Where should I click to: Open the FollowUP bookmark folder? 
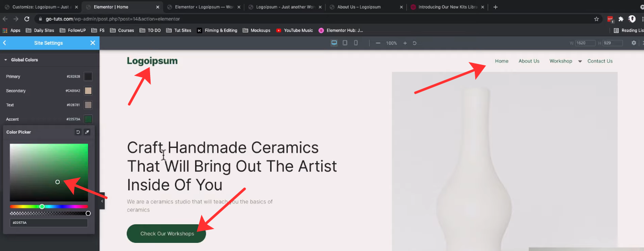[72, 31]
